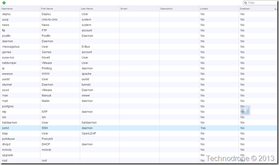Click the magnifier icon in Filter box

pyautogui.click(x=245, y=3)
